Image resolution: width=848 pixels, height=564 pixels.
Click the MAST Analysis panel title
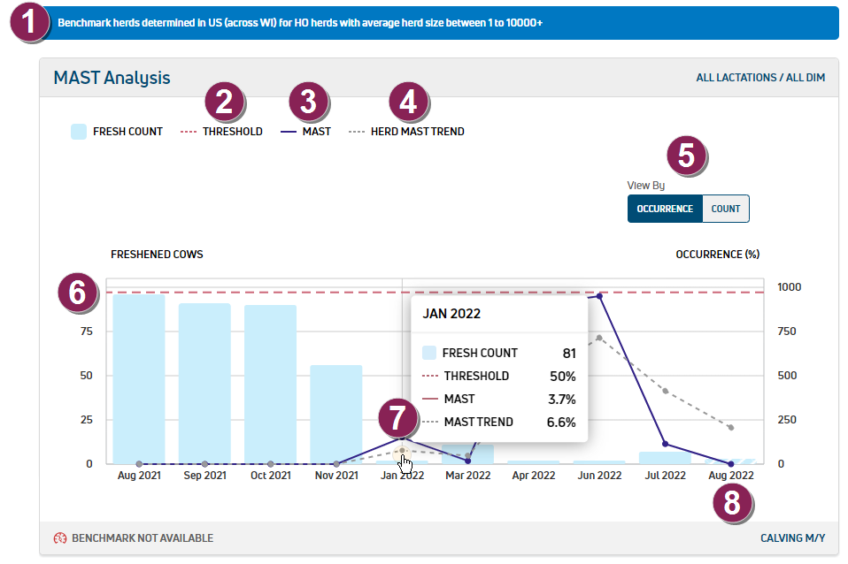coord(112,78)
